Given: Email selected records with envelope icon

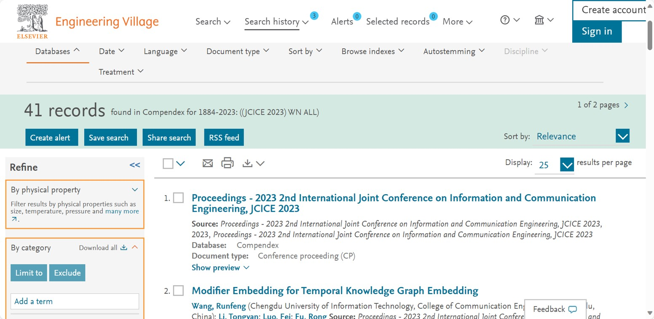Looking at the screenshot, I should [x=208, y=163].
